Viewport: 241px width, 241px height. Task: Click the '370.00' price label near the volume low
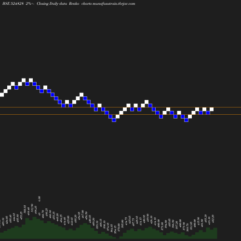click(119, 228)
